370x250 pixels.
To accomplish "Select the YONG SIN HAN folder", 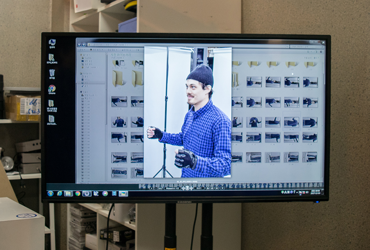I will point(119,65).
